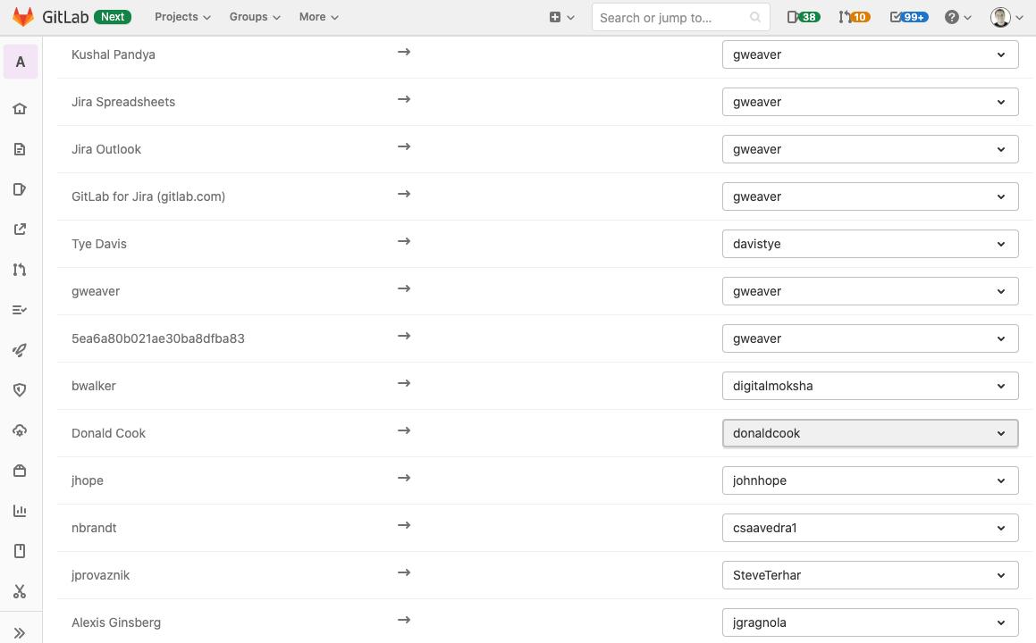Screen dimensions: 1036x643
Task: Open Analytics chart icon in the sidebar
Action: tap(20, 511)
